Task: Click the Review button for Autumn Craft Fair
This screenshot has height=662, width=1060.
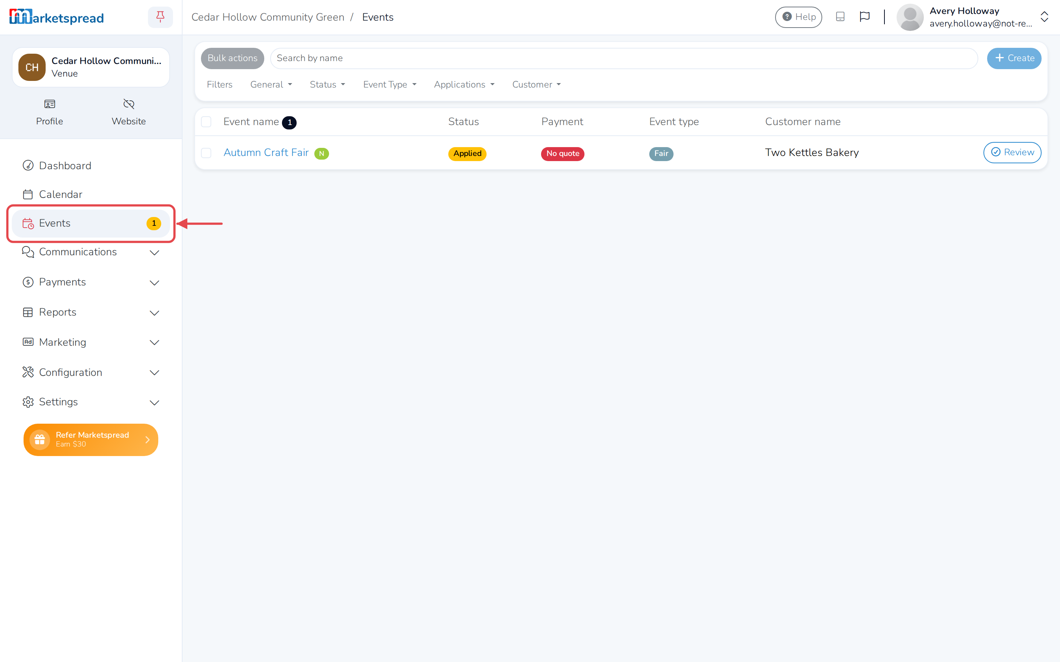Action: coord(1012,152)
